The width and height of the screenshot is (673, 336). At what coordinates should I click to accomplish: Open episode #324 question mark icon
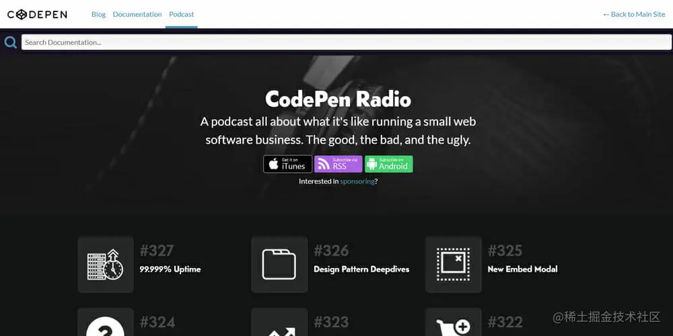106,322
